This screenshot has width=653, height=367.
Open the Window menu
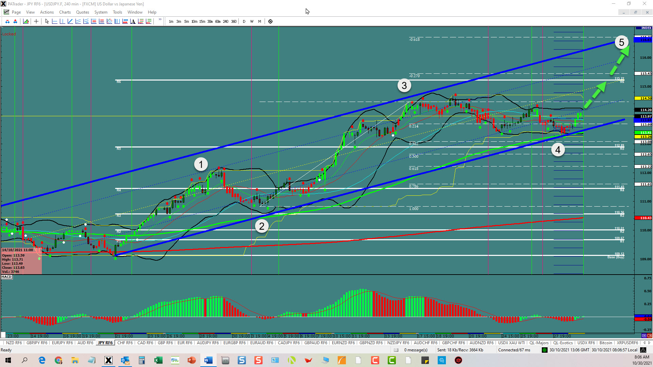pos(135,12)
